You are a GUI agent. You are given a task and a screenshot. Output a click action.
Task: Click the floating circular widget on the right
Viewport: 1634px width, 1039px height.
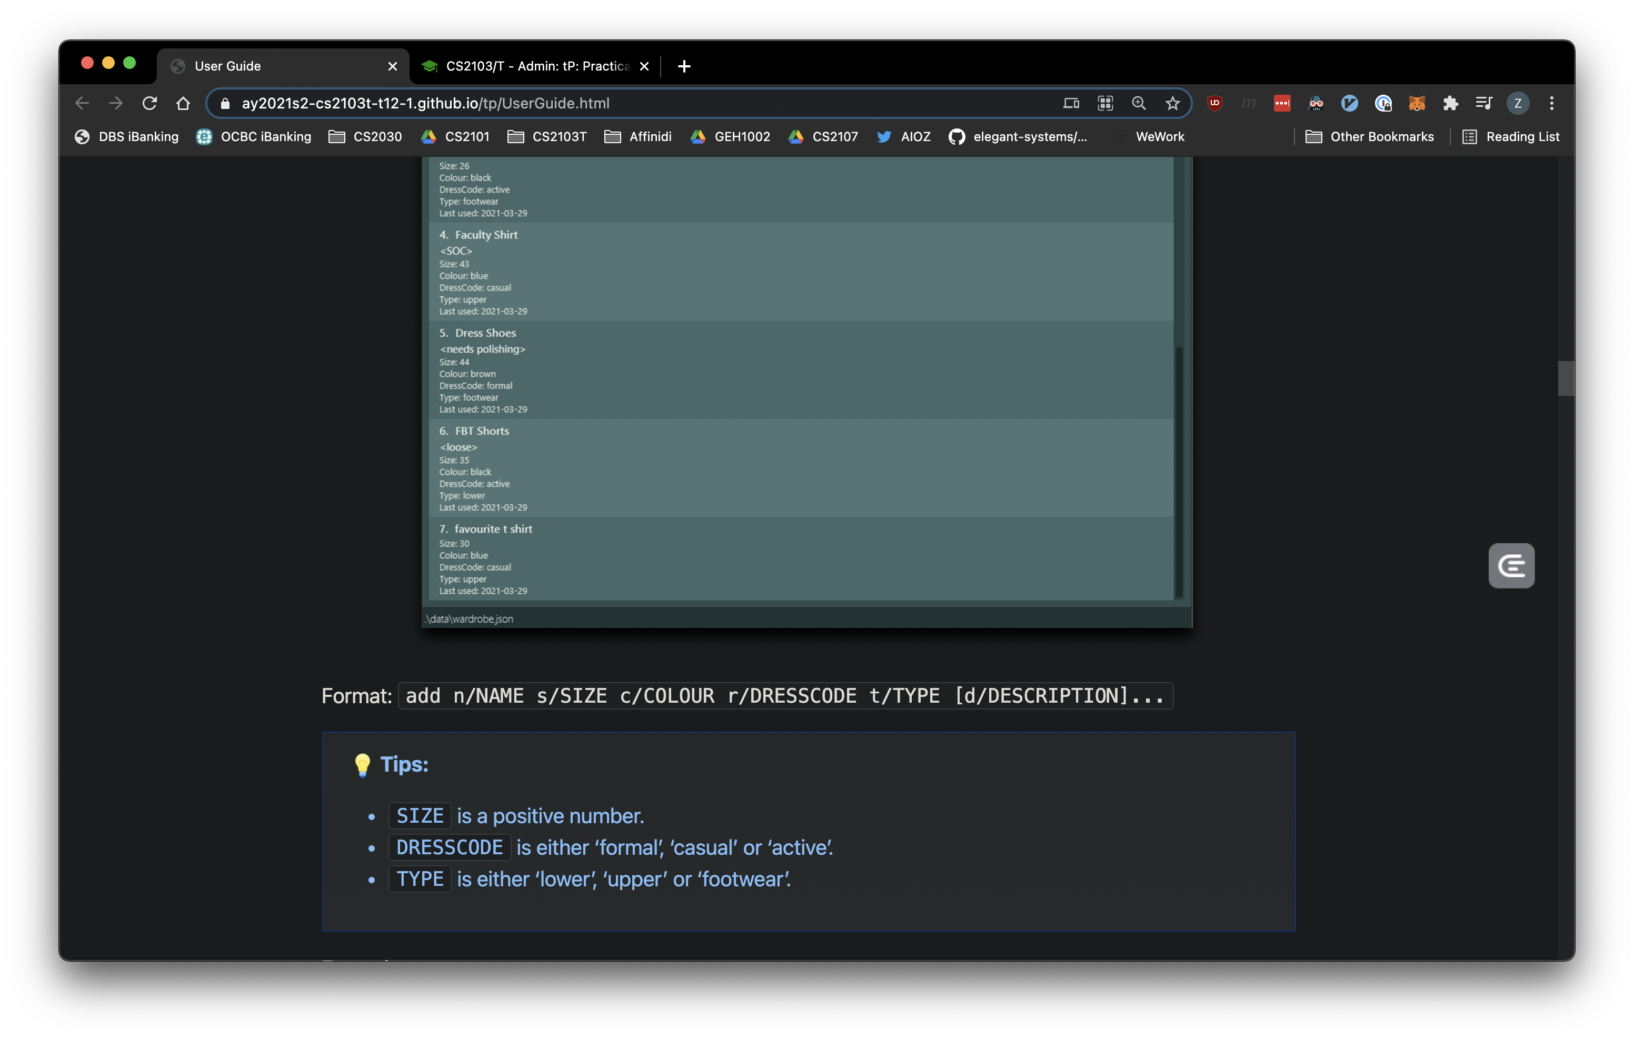[x=1511, y=565]
